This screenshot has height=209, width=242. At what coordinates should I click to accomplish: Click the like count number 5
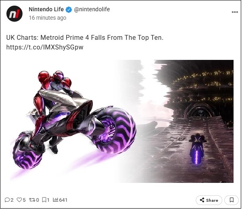(x=24, y=200)
